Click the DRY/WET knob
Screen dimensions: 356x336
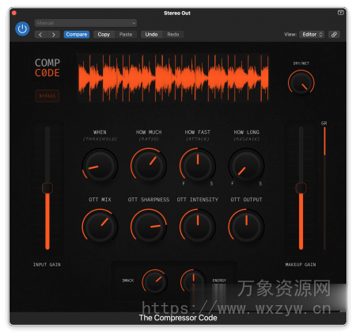[301, 83]
